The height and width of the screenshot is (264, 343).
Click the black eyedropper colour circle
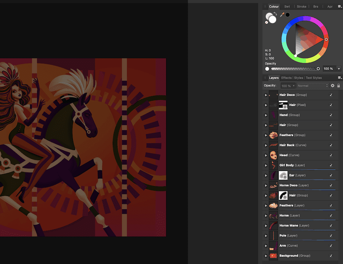287,15
